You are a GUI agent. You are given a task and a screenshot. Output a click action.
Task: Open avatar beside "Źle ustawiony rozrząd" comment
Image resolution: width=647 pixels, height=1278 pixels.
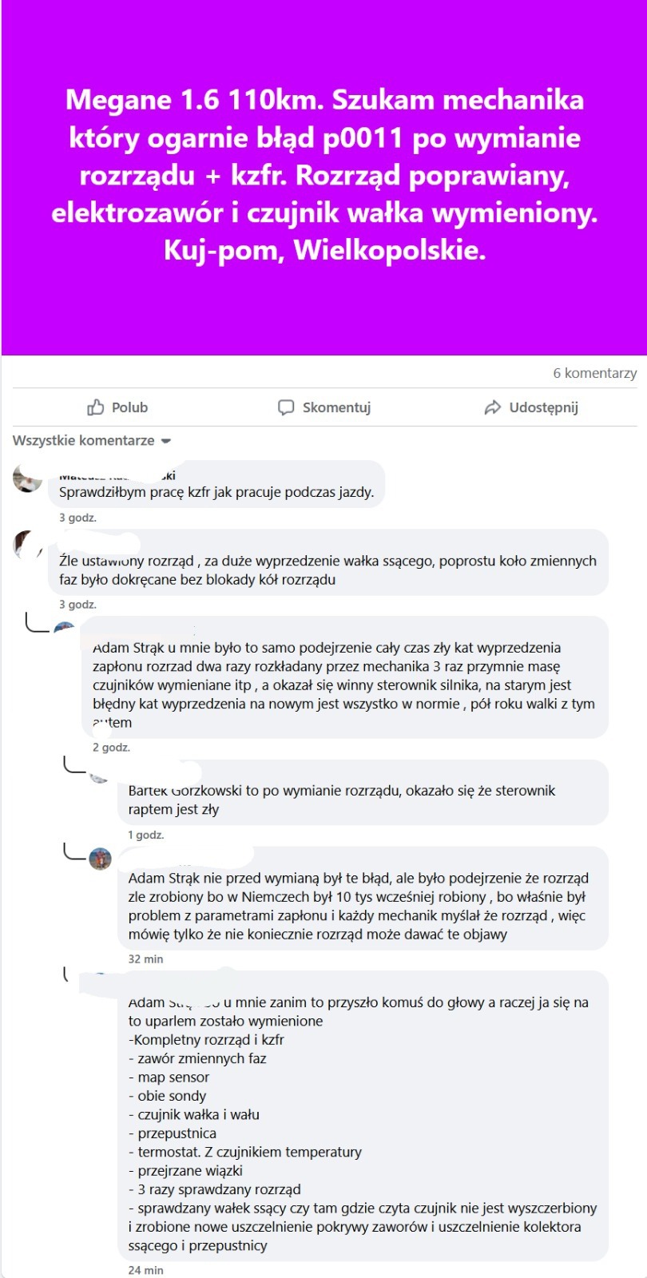[x=28, y=546]
